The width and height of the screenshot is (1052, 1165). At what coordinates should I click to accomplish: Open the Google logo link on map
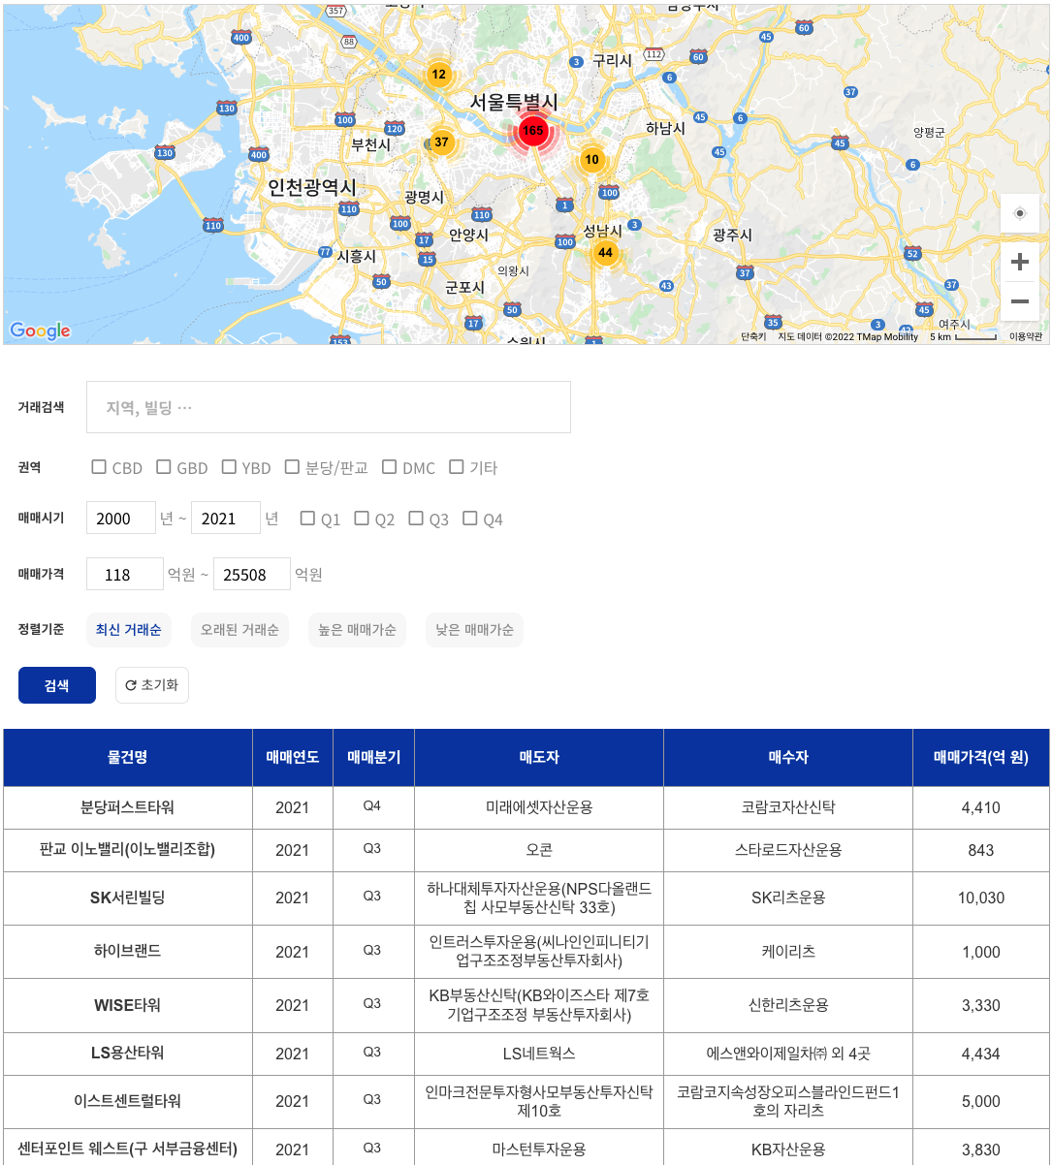pos(40,331)
